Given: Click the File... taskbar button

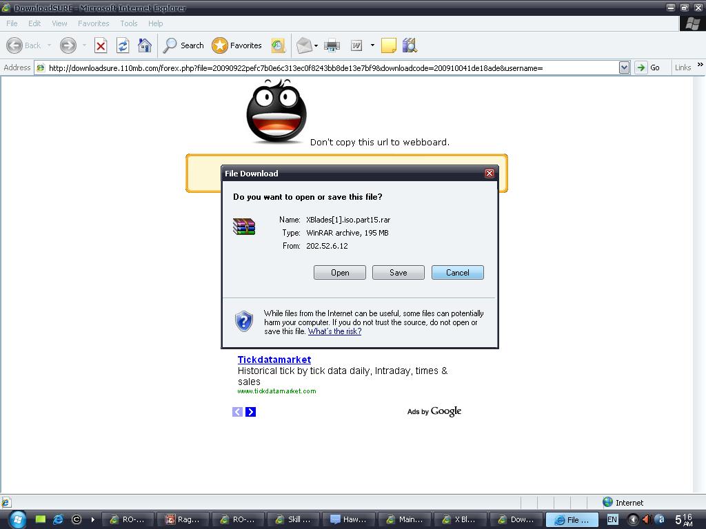Looking at the screenshot, I should coord(572,519).
